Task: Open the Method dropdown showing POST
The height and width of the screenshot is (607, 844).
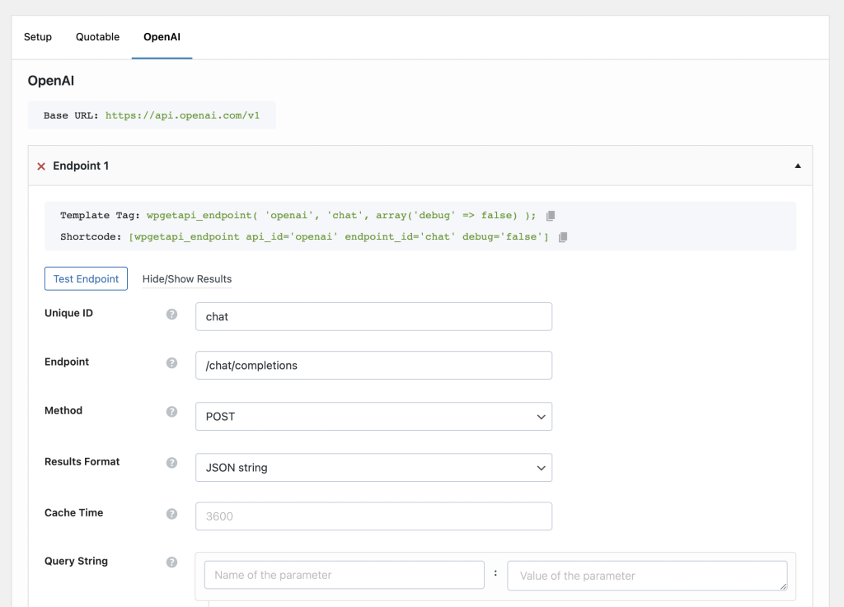Action: [x=373, y=417]
